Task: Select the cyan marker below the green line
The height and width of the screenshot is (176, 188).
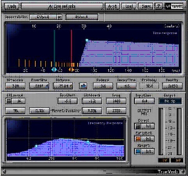Action: click(54, 70)
